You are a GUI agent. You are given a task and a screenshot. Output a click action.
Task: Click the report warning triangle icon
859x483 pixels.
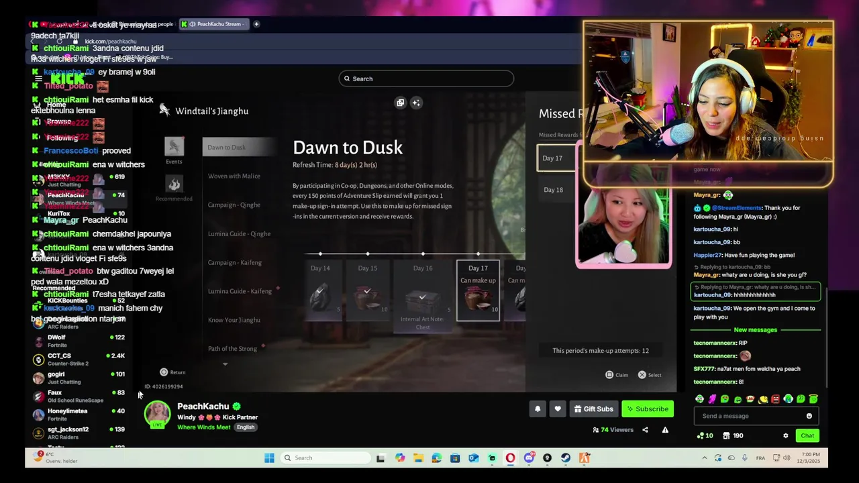tap(665, 430)
